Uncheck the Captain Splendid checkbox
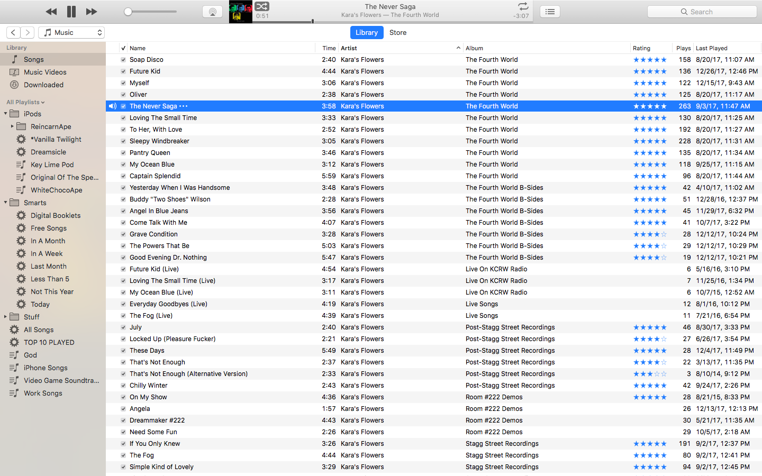Image resolution: width=762 pixels, height=476 pixels. (123, 176)
